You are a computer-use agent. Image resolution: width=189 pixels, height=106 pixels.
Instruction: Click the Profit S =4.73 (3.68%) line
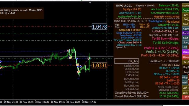tap(163, 52)
